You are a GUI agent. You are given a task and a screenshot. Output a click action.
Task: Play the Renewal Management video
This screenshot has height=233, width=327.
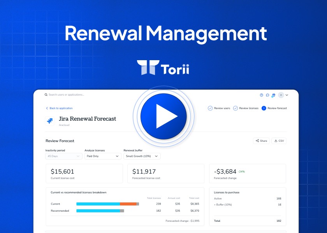(163, 116)
